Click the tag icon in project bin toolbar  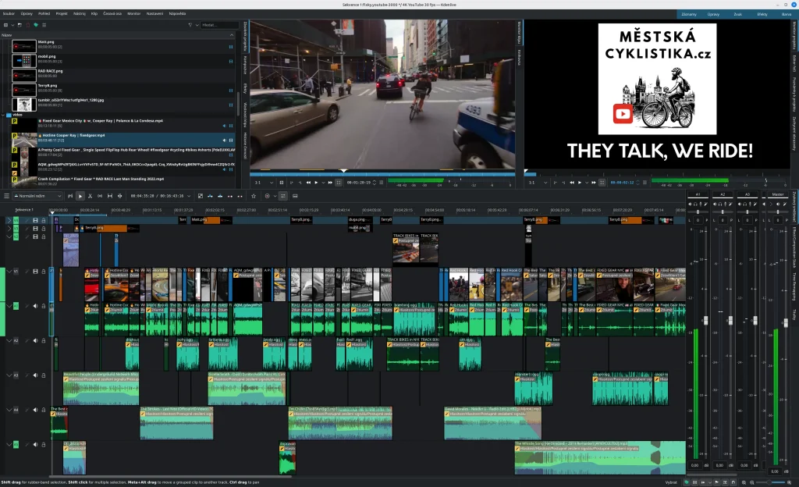tap(36, 25)
